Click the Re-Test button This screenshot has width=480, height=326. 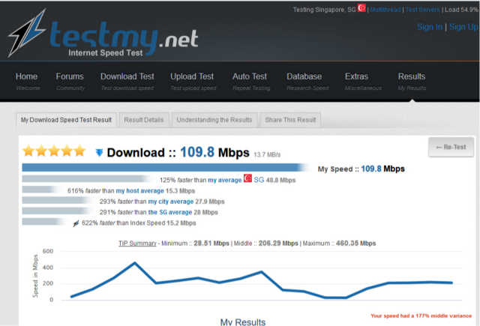click(451, 147)
